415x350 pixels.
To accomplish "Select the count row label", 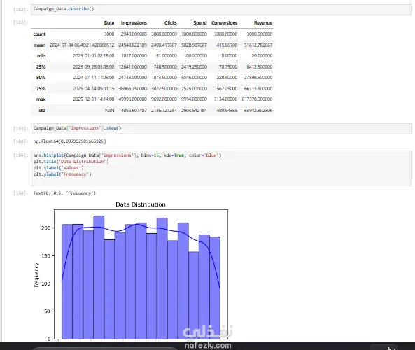I will click(39, 34).
